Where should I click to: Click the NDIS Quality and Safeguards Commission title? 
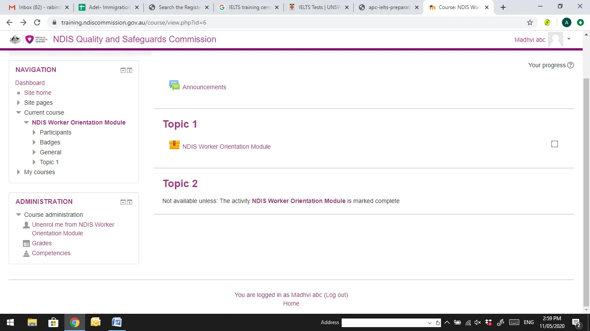click(x=134, y=39)
